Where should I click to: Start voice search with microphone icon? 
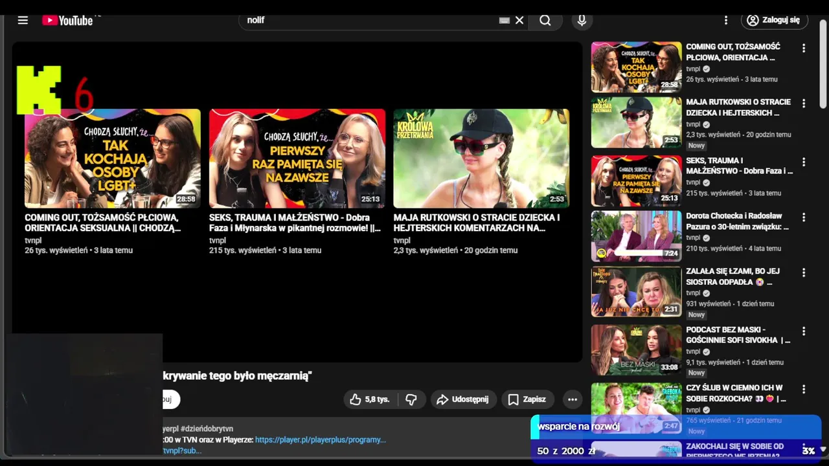(x=582, y=20)
